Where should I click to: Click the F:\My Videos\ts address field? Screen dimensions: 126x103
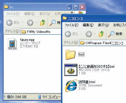coord(41,32)
